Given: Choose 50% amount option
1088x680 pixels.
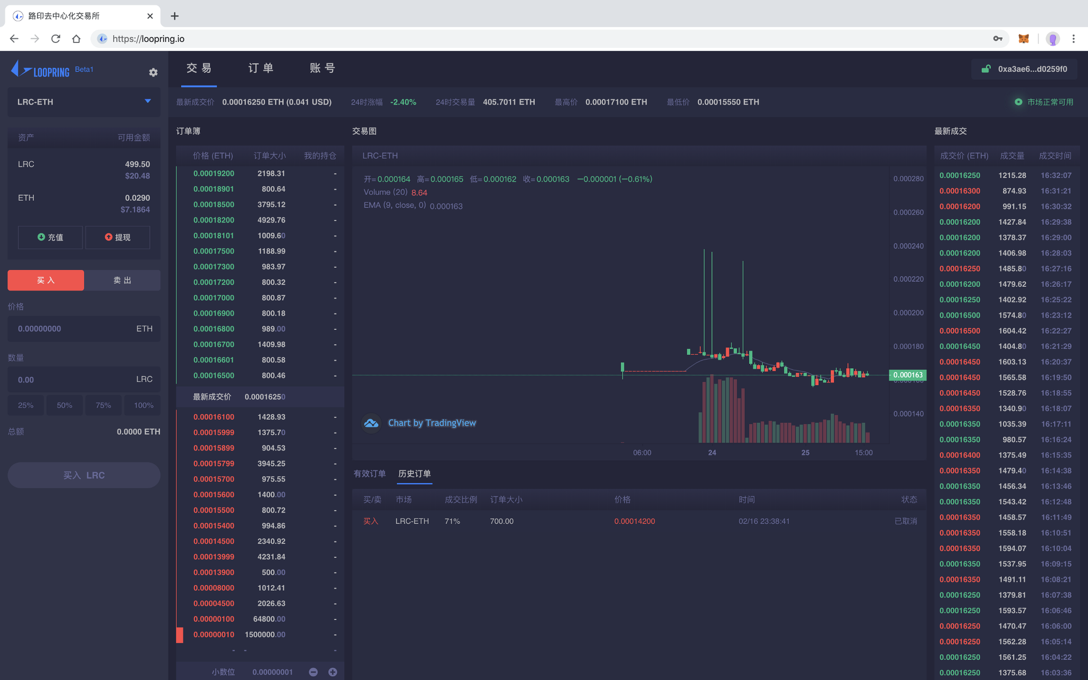Looking at the screenshot, I should 65,405.
